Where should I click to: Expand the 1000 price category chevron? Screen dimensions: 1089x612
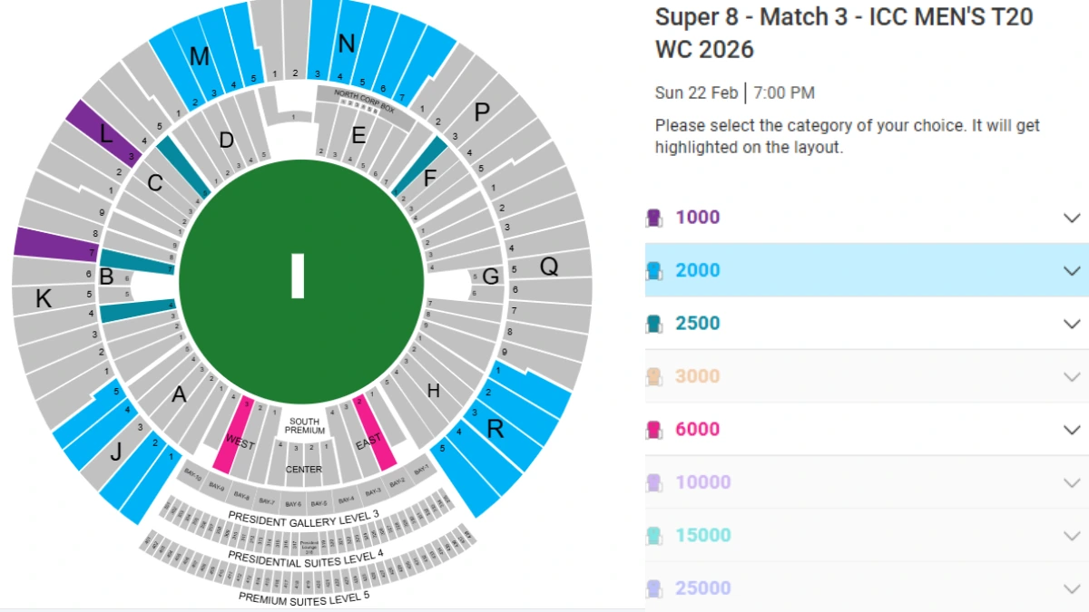(1072, 218)
